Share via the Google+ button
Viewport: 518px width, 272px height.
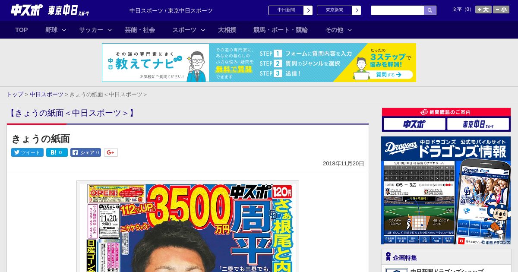pyautogui.click(x=111, y=152)
